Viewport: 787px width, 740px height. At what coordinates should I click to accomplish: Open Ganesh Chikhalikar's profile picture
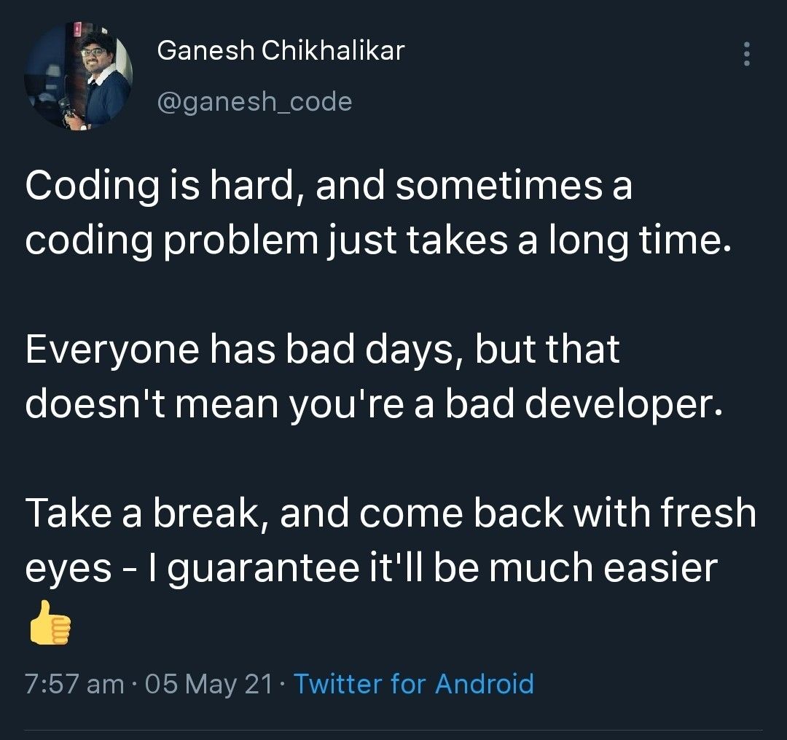pos(78,76)
